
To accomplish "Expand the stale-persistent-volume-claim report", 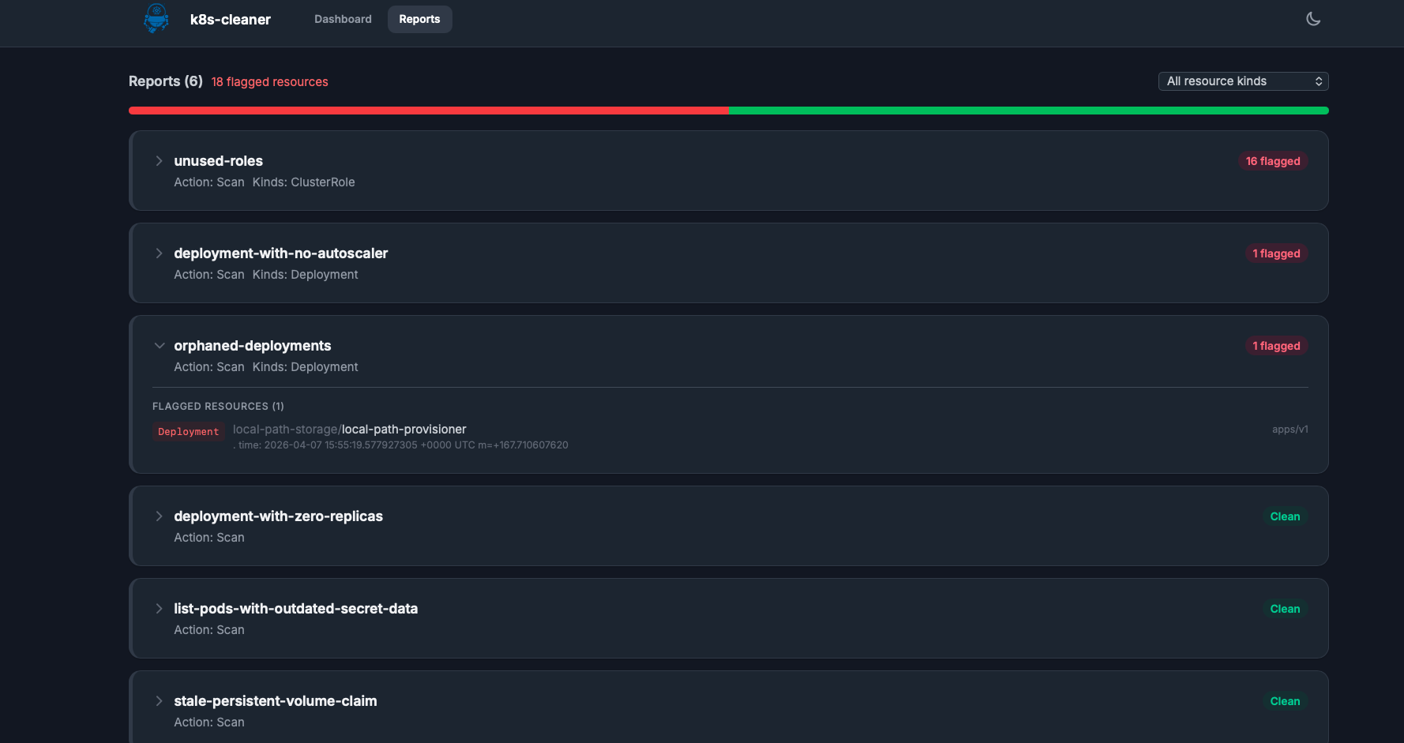I will point(159,701).
